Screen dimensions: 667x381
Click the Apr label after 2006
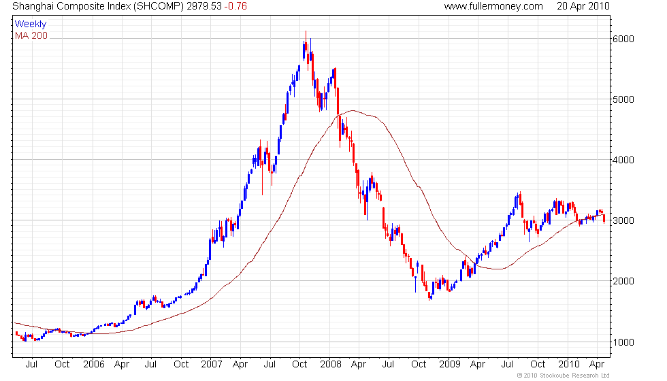(x=122, y=365)
